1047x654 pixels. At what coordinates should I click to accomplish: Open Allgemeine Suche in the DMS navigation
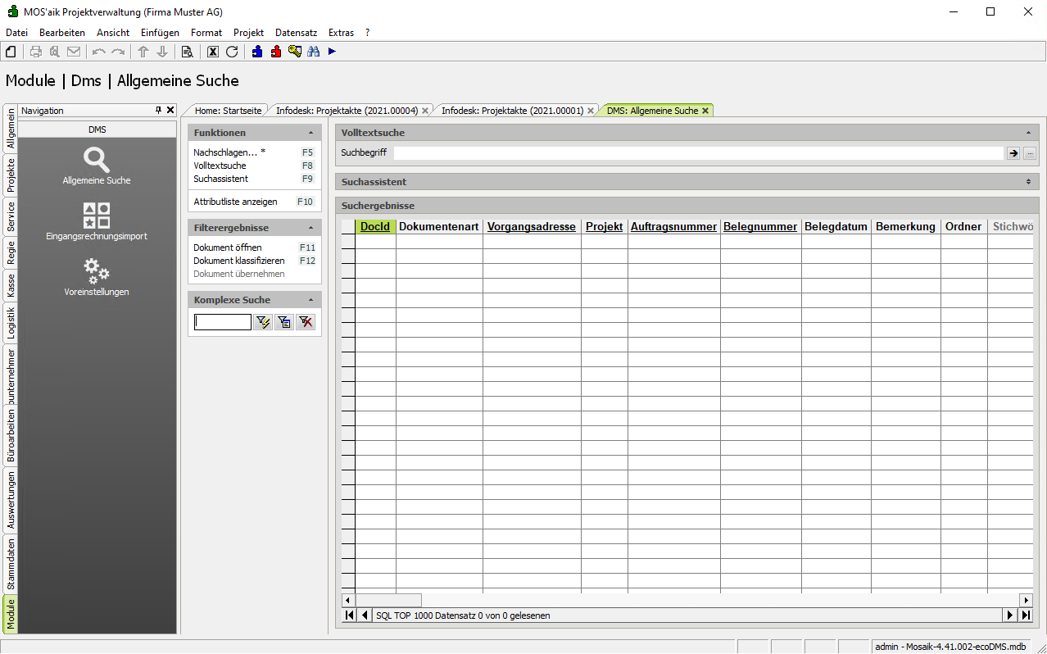[x=97, y=166]
